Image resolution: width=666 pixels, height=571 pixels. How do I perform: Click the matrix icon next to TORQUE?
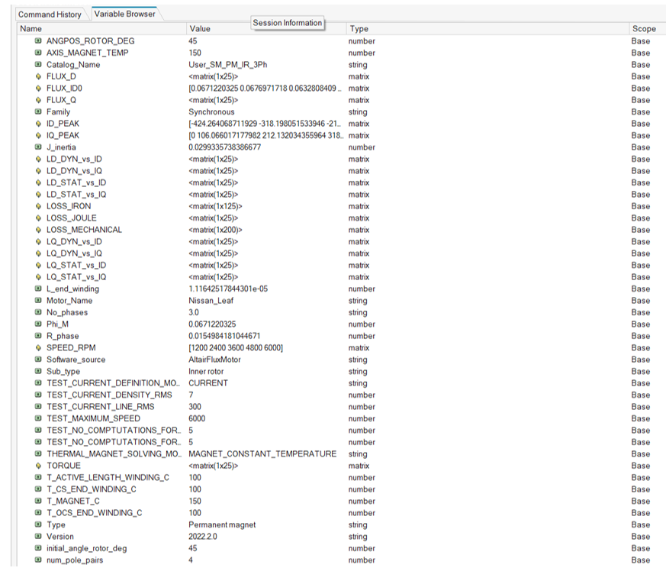38,466
